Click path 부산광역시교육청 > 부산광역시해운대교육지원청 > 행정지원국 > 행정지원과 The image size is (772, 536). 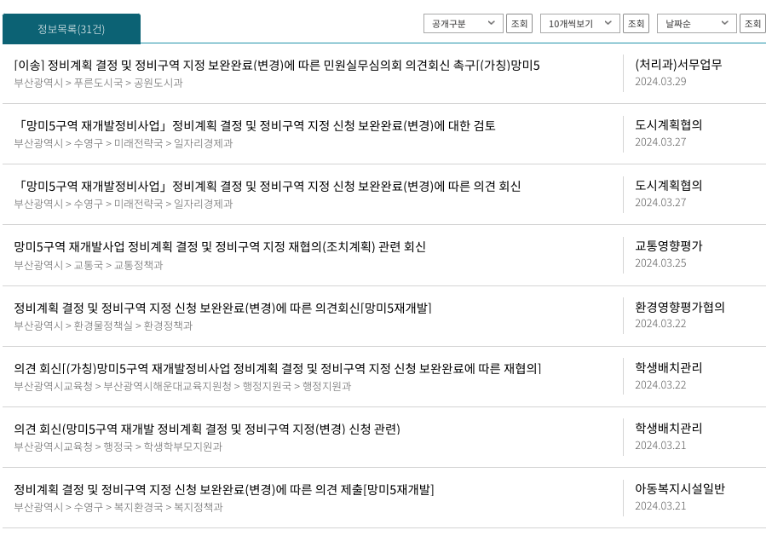[182, 386]
